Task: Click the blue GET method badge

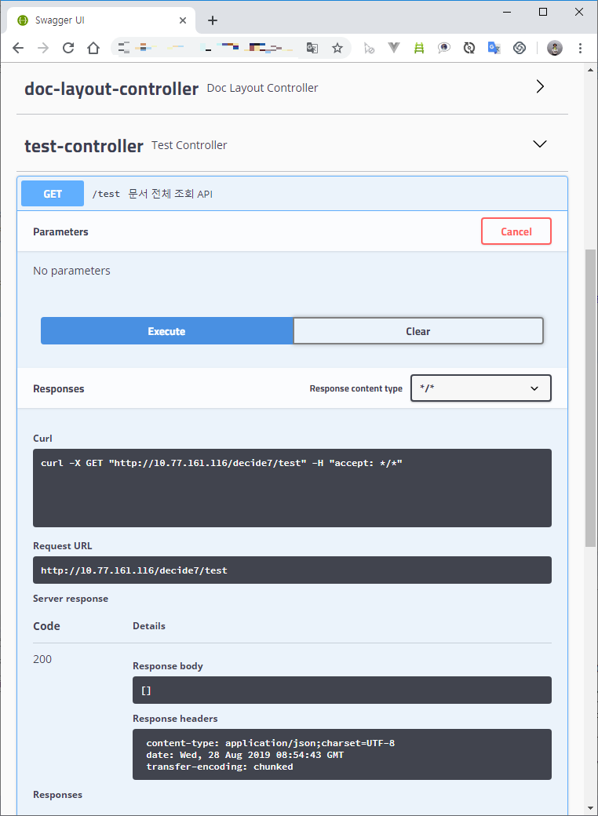Action: 53,194
